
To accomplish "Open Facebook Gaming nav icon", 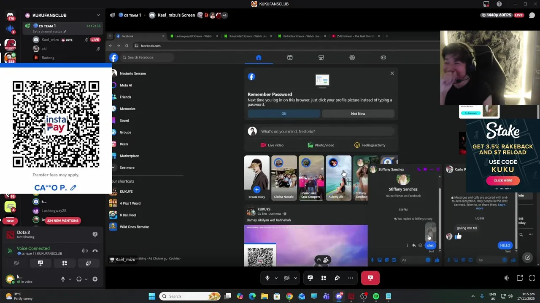I will pyautogui.click(x=383, y=57).
